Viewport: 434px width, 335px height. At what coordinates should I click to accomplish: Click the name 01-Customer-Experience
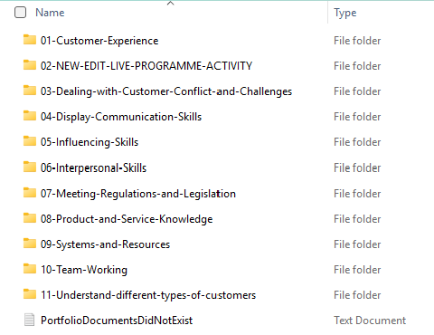pos(99,41)
